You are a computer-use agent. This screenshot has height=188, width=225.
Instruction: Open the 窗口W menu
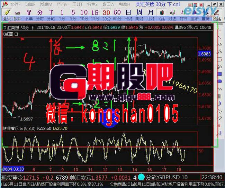[x=108, y=4]
